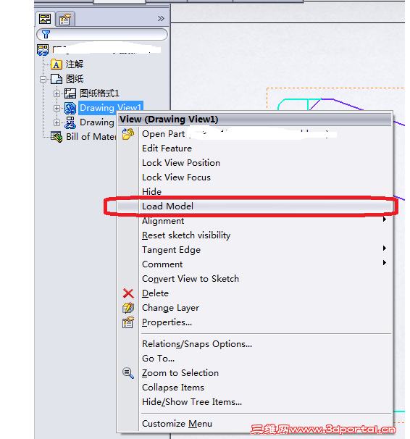Image resolution: width=410 pixels, height=439 pixels.
Task: Select the 图纸 sheet icon
Action: (x=57, y=79)
